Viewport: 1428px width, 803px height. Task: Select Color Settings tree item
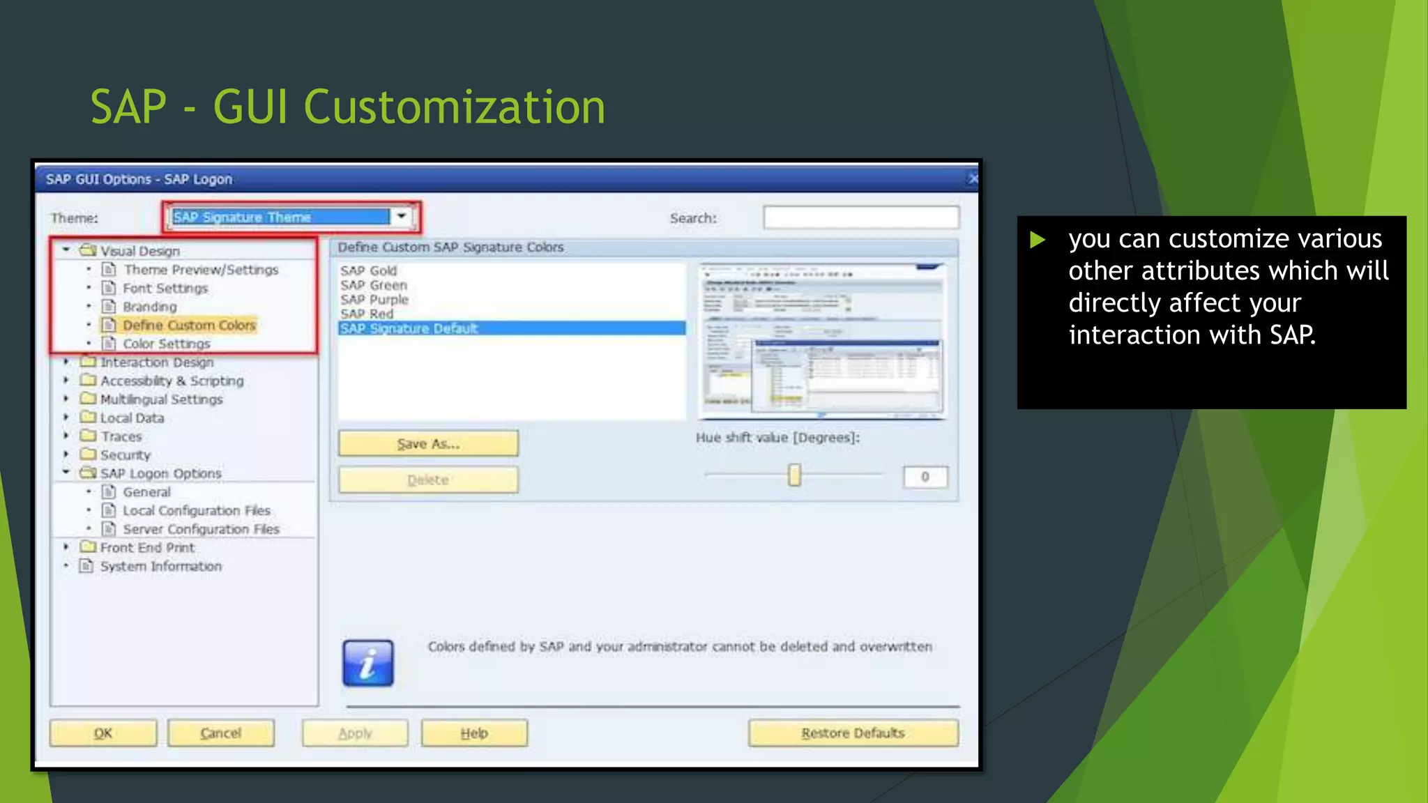[167, 344]
